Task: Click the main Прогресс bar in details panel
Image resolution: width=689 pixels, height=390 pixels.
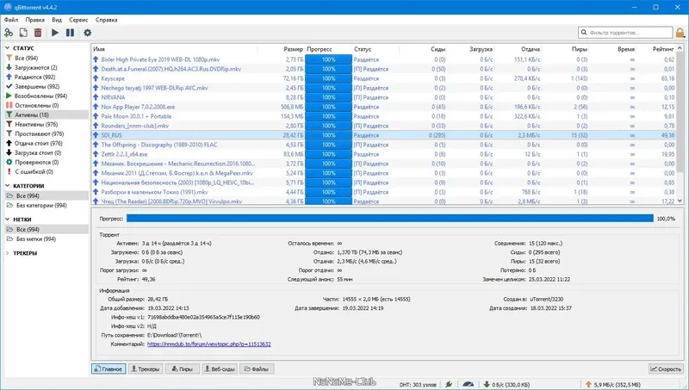Action: (390, 219)
